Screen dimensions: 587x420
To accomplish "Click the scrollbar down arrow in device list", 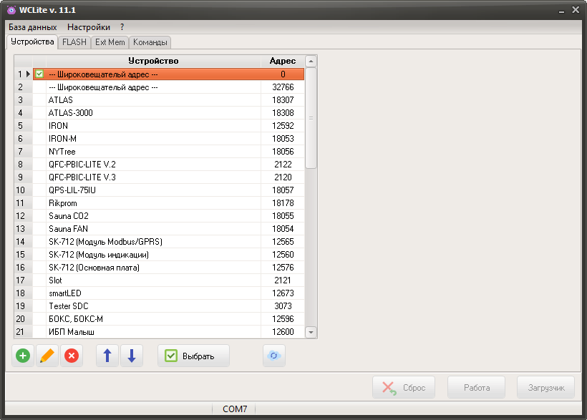I will (311, 332).
